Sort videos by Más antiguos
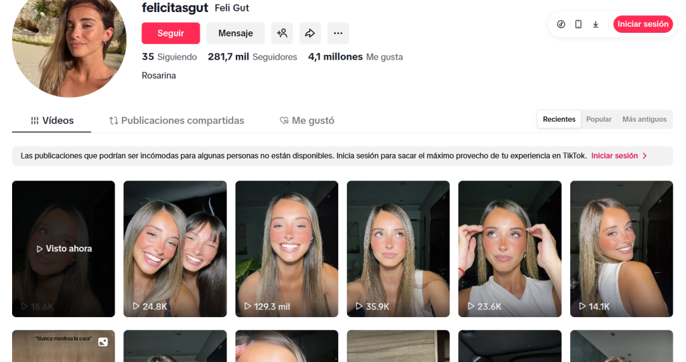Screen dimensions: 686x362 pos(644,119)
